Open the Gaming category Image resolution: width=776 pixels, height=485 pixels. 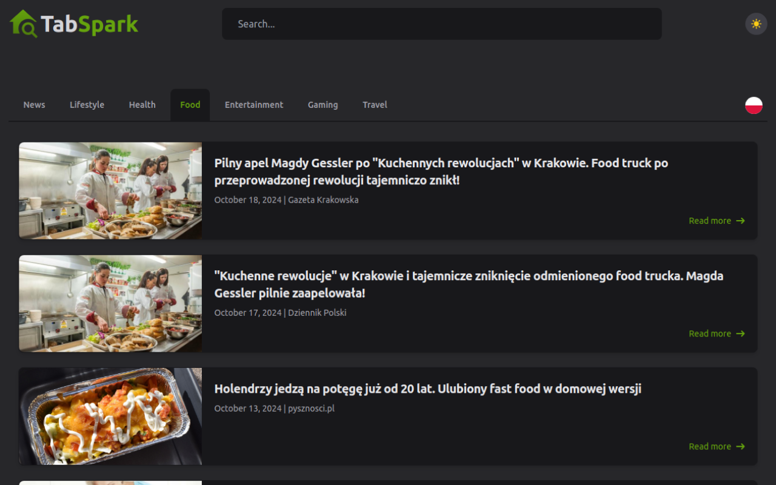323,104
